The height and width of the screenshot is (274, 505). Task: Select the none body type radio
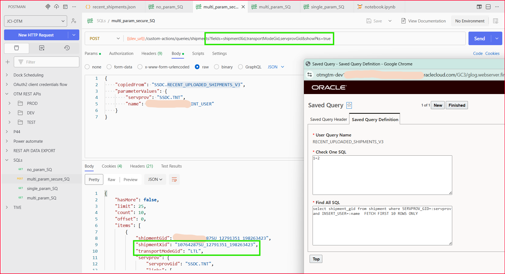[87, 67]
